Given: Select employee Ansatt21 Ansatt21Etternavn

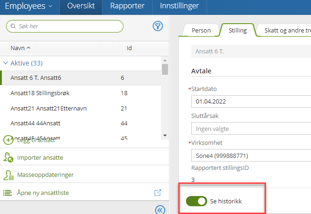Looking at the screenshot, I should click(x=80, y=108).
